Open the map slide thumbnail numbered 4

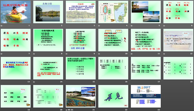pos(113,12)
